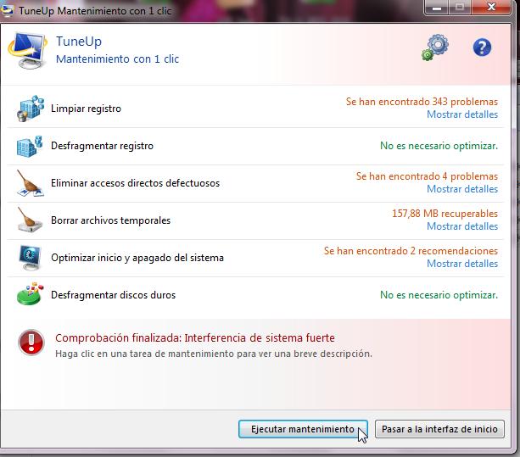Show details for startup recommendations
Image resolution: width=520 pixels, height=457 pixels.
pyautogui.click(x=462, y=264)
